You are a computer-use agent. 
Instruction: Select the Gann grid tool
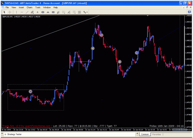(79, 12)
